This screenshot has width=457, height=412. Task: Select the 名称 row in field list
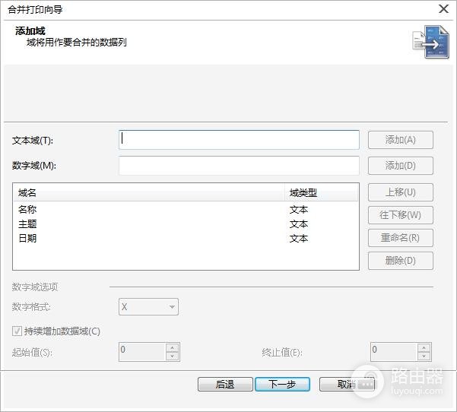click(x=186, y=210)
